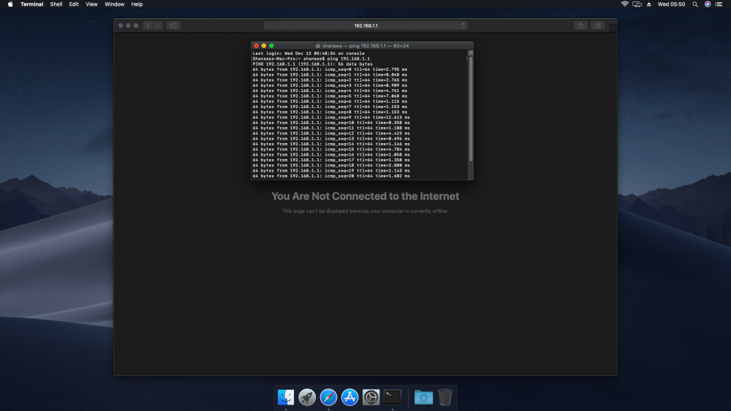Open Spotlight search magnifier
Viewport: 731px width, 411px height.
click(x=695, y=4)
